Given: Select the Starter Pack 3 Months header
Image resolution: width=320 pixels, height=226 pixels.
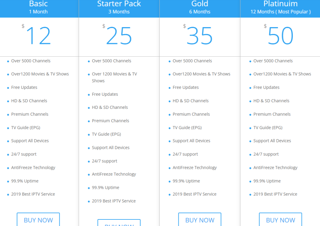Looking at the screenshot, I should tap(119, 7).
